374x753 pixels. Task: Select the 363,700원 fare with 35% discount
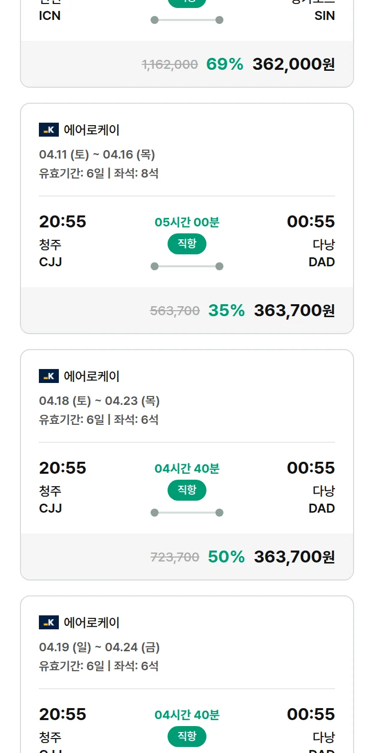(294, 311)
